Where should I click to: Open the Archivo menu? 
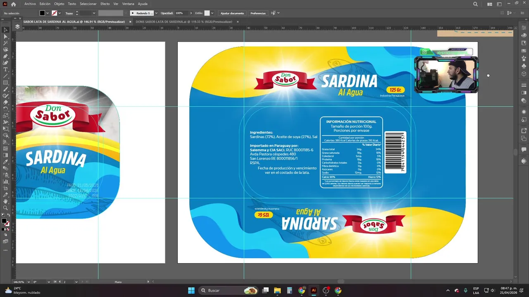pyautogui.click(x=30, y=4)
